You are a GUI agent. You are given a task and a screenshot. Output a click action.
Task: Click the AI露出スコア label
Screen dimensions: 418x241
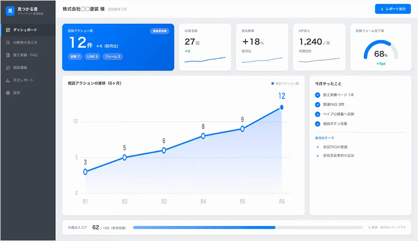point(77,228)
